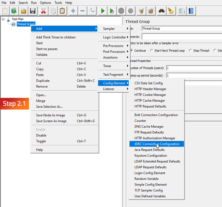Select Test Plan in the tree
Viewport: 222px width, 207px height.
(x=18, y=19)
